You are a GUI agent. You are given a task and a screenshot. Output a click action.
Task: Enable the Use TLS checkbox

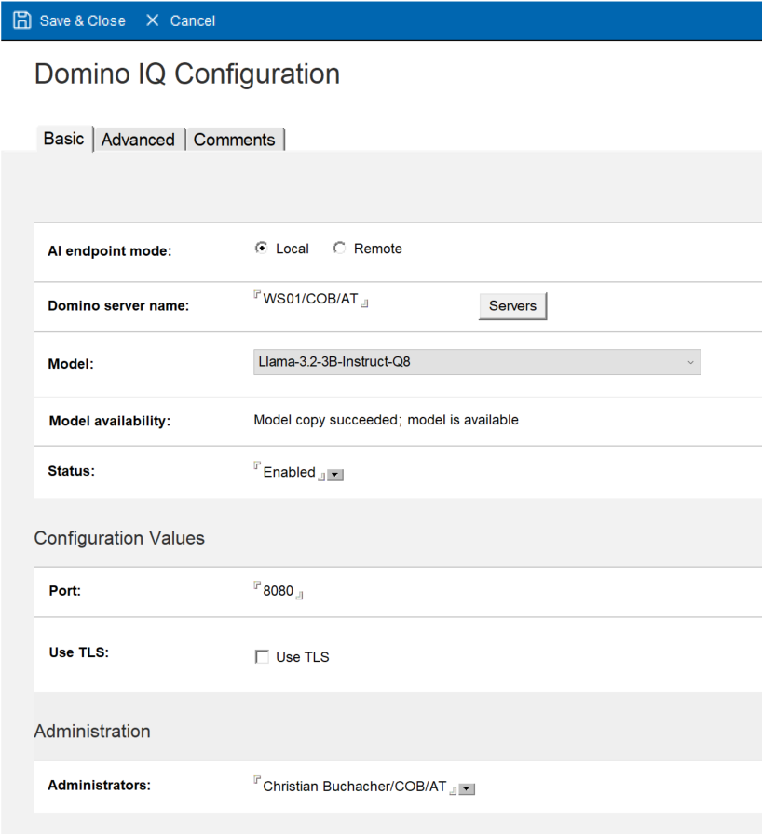pos(262,657)
